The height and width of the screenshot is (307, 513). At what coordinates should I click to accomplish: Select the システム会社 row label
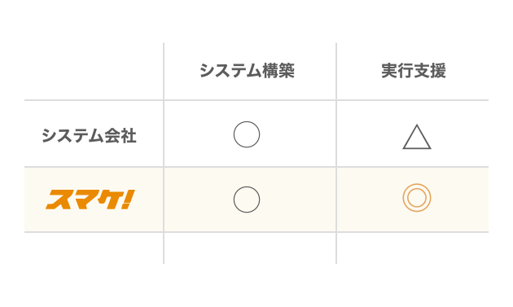[x=89, y=135]
